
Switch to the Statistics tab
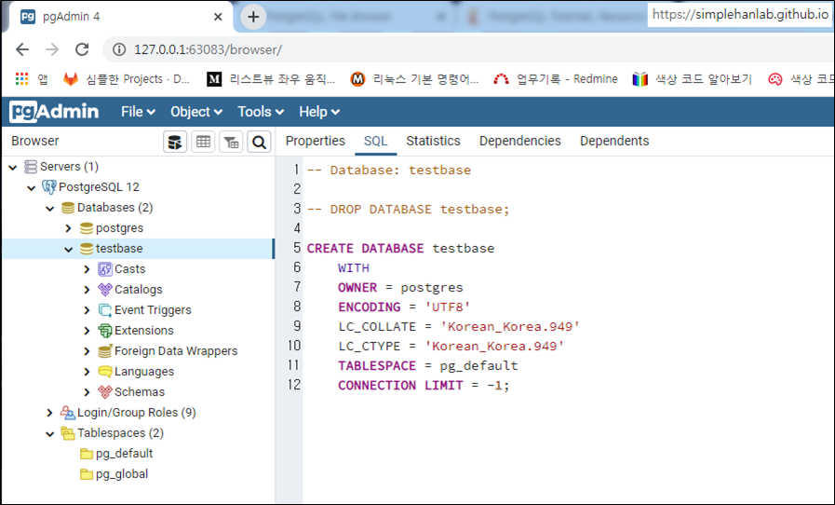pyautogui.click(x=433, y=142)
